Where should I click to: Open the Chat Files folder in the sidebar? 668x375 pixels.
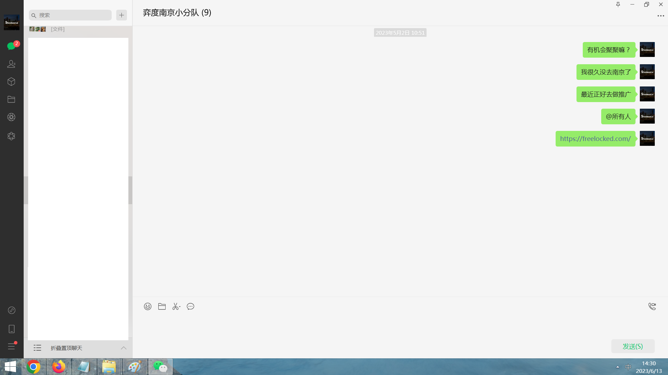[x=11, y=99]
